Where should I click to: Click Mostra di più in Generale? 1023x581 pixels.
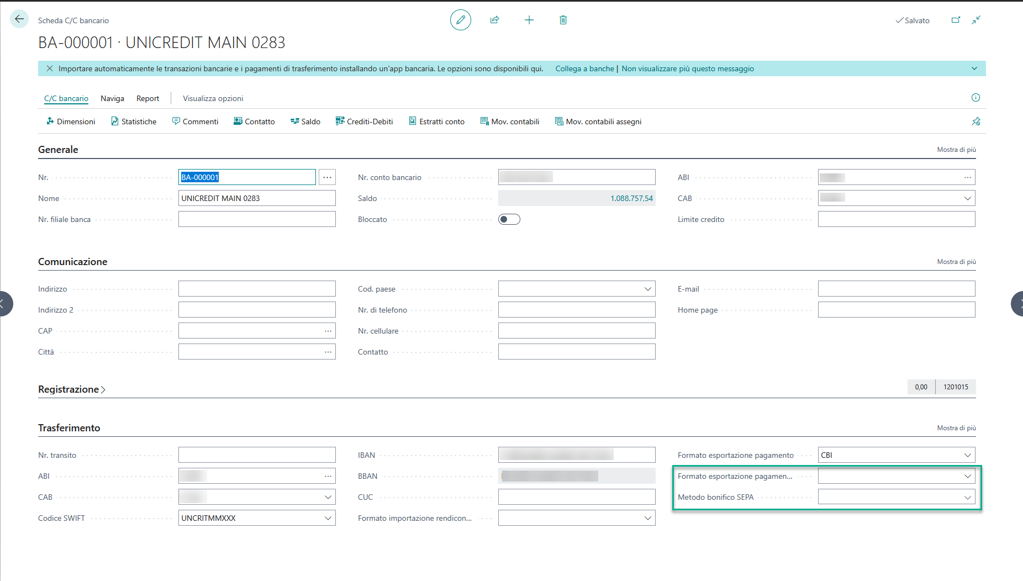pos(956,150)
